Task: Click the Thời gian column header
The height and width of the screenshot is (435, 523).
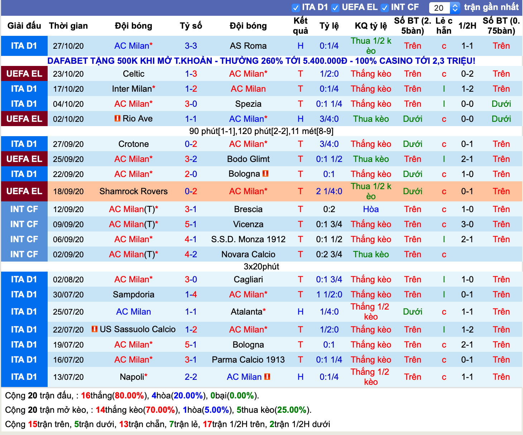Action: [68, 26]
